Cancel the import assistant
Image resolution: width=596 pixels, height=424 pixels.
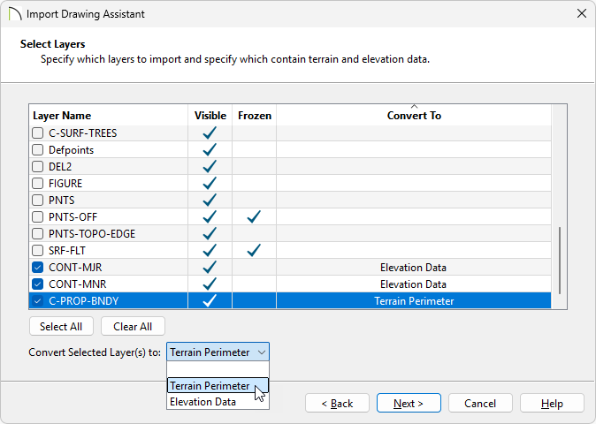(480, 403)
